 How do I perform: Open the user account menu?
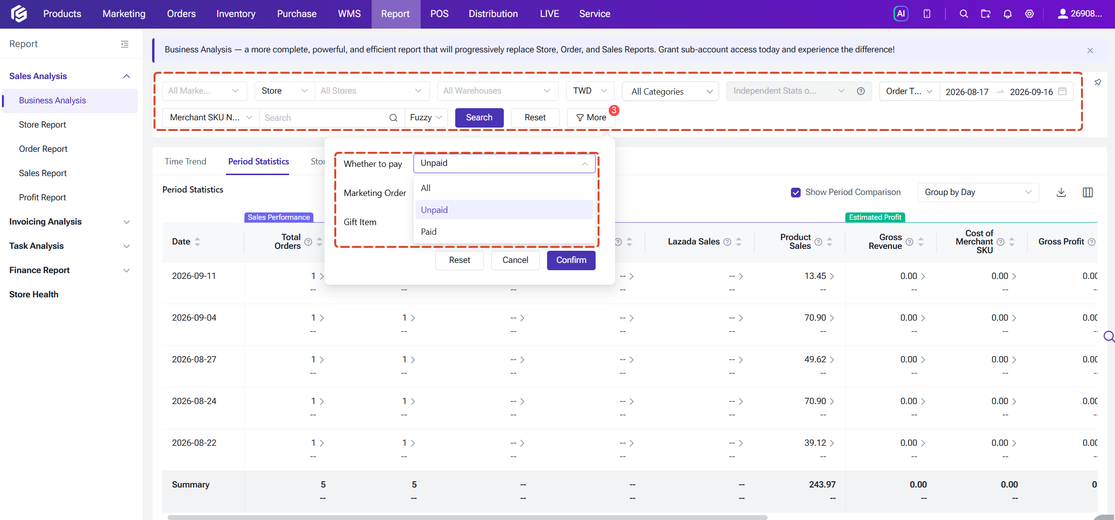click(x=1080, y=14)
